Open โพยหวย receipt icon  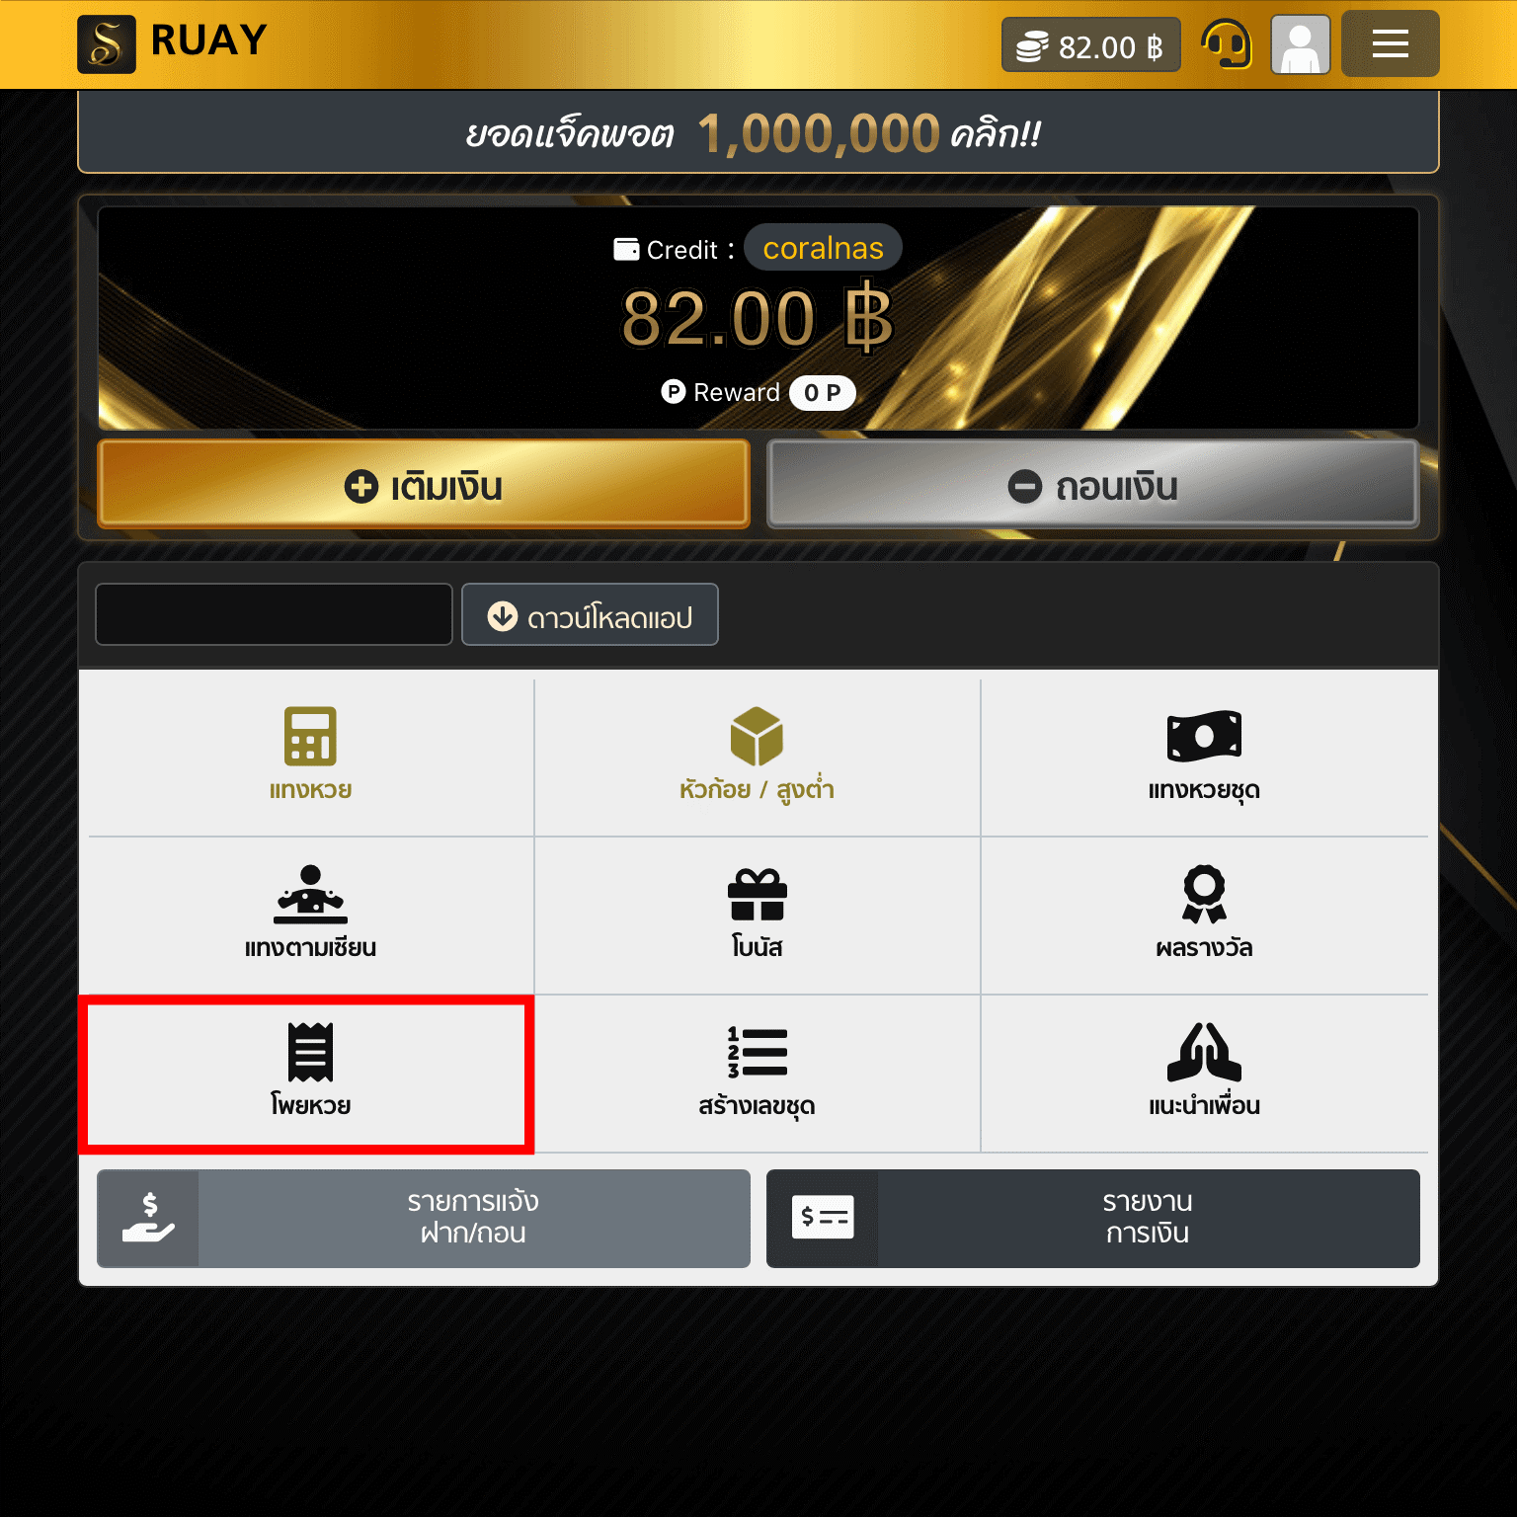[310, 1052]
